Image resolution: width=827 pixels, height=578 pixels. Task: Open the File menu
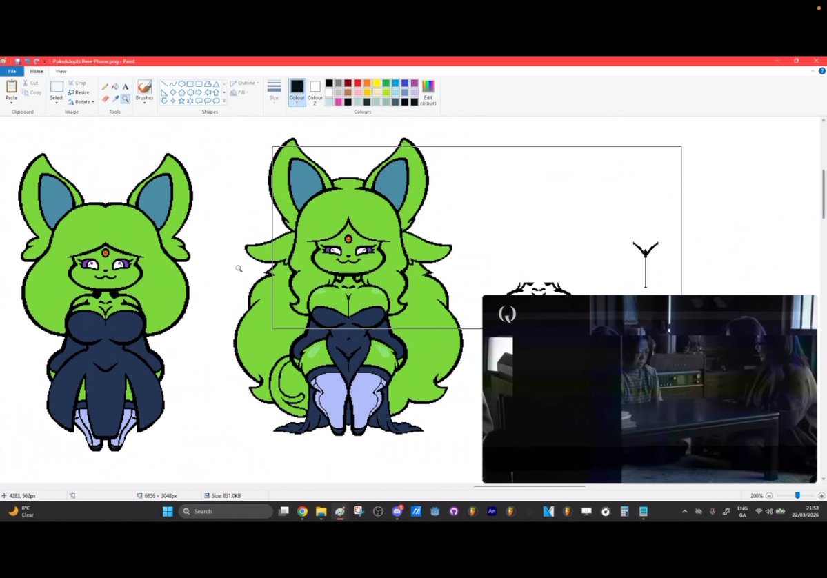(12, 71)
